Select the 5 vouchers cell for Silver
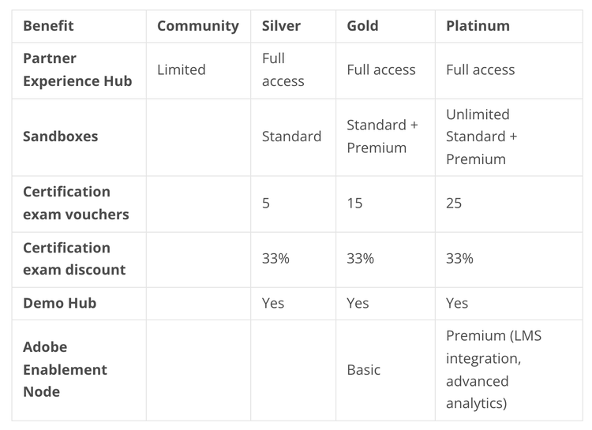The height and width of the screenshot is (430, 592). 266,204
